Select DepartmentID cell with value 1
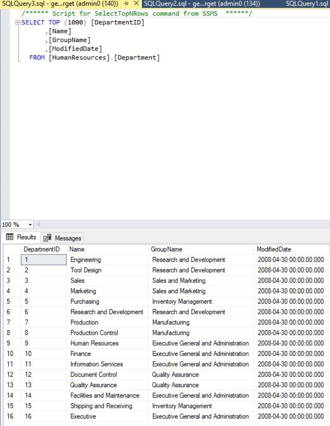This screenshot has height=426, width=330. [x=43, y=260]
